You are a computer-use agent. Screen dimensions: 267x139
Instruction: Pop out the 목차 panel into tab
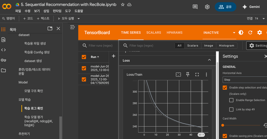pyautogui.click(x=50, y=29)
